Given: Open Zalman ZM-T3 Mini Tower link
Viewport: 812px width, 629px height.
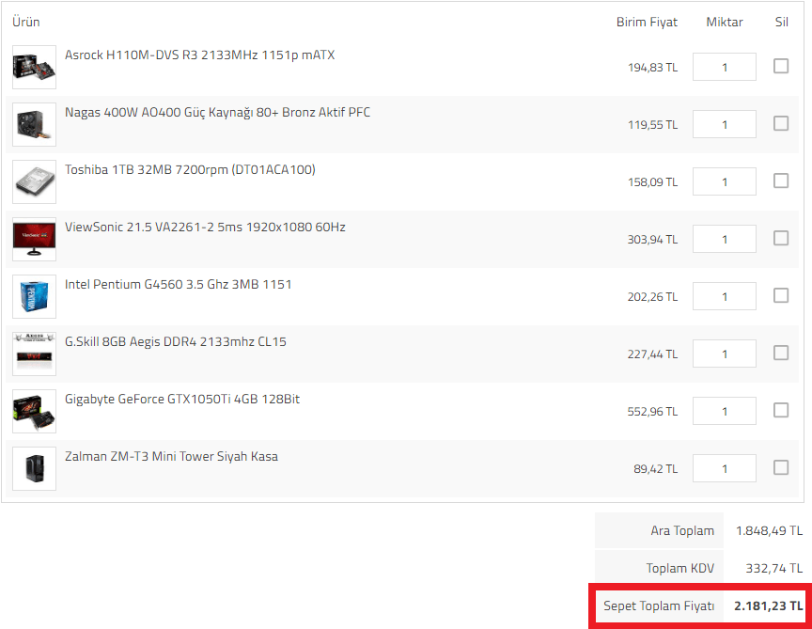Looking at the screenshot, I should click(171, 456).
